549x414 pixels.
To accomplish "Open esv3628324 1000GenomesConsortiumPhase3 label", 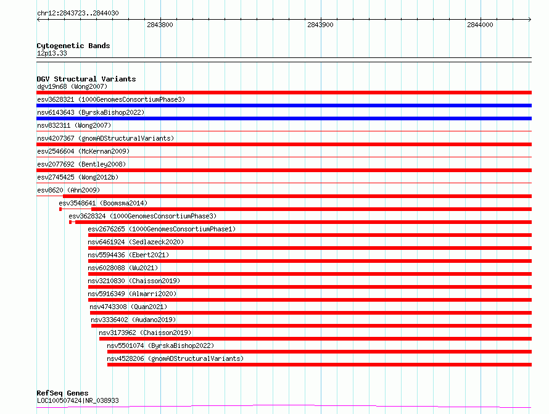I will coord(142,216).
